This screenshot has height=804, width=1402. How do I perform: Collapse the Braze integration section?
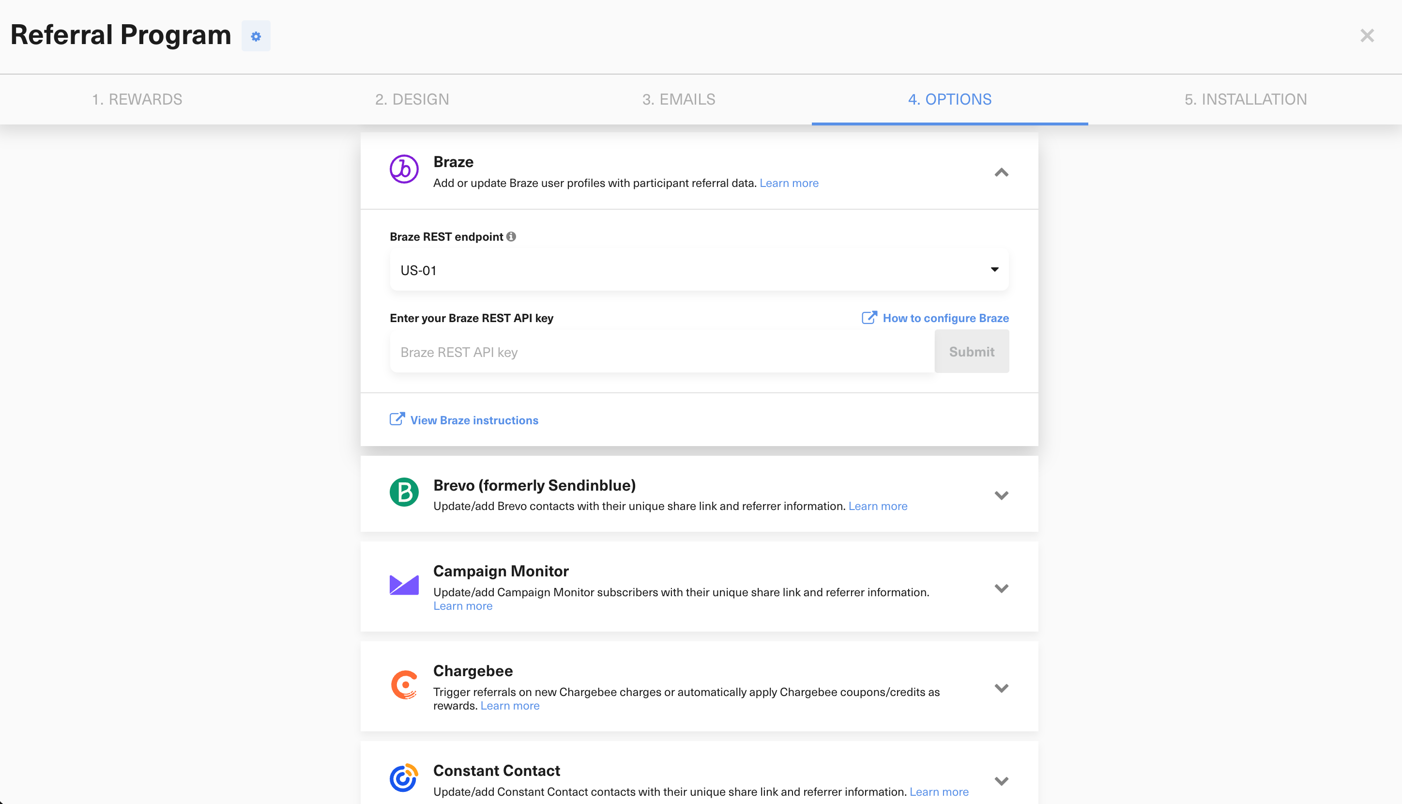(x=1001, y=172)
